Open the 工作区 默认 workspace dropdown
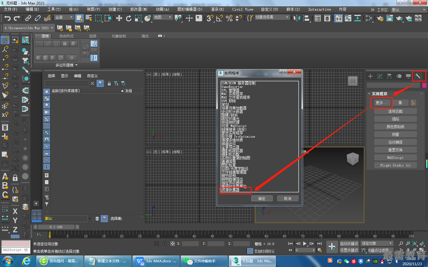 pos(408,10)
